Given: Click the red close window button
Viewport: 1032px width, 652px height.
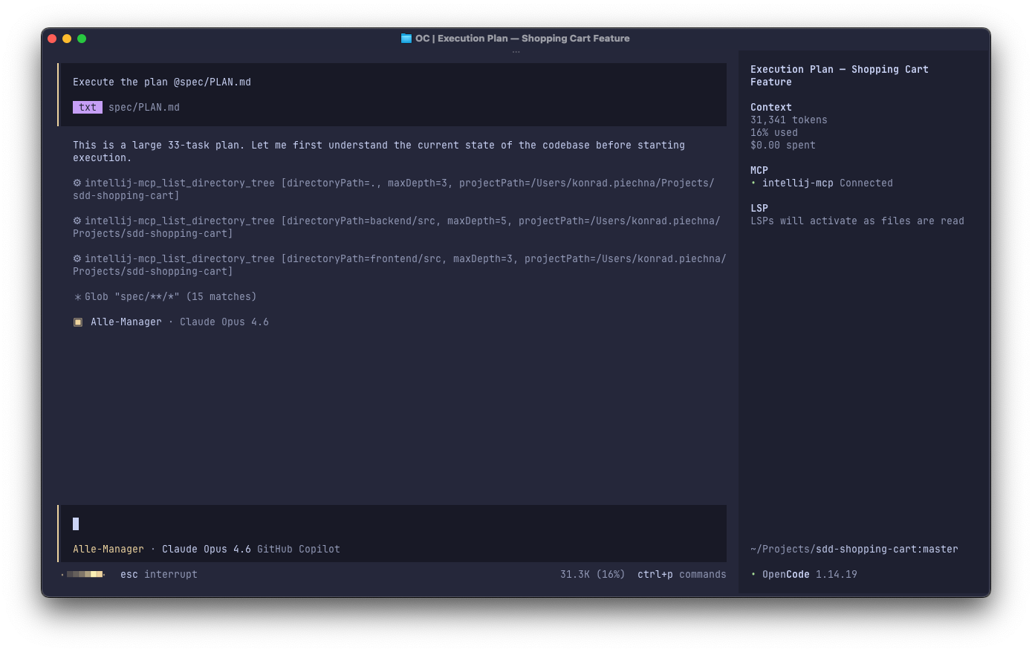Looking at the screenshot, I should pos(52,39).
